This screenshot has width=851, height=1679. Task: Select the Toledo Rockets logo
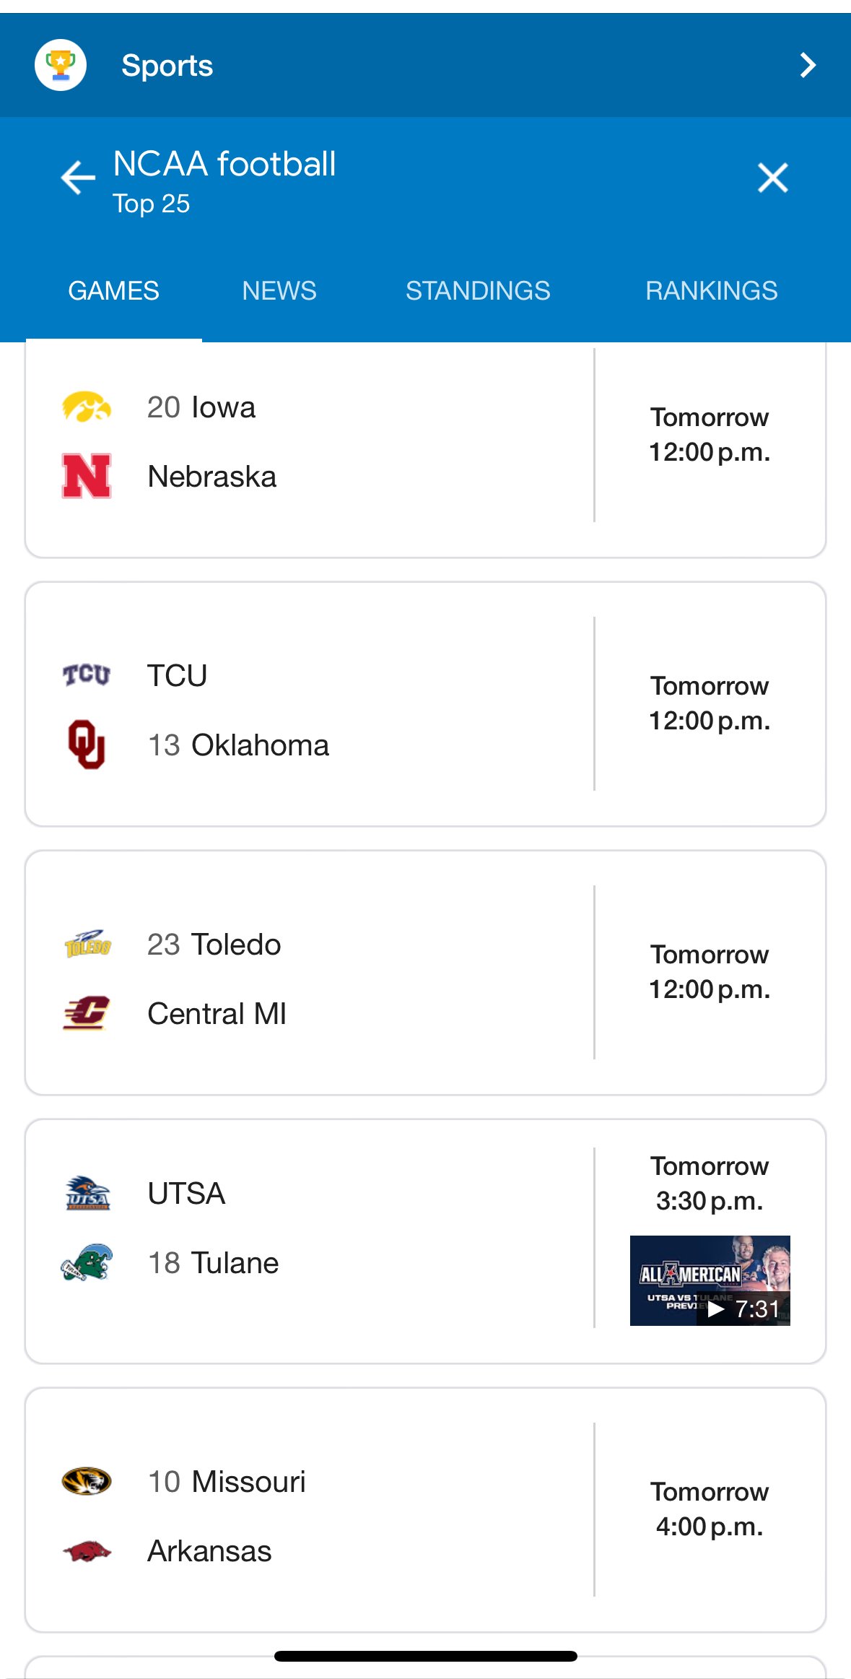tap(87, 944)
